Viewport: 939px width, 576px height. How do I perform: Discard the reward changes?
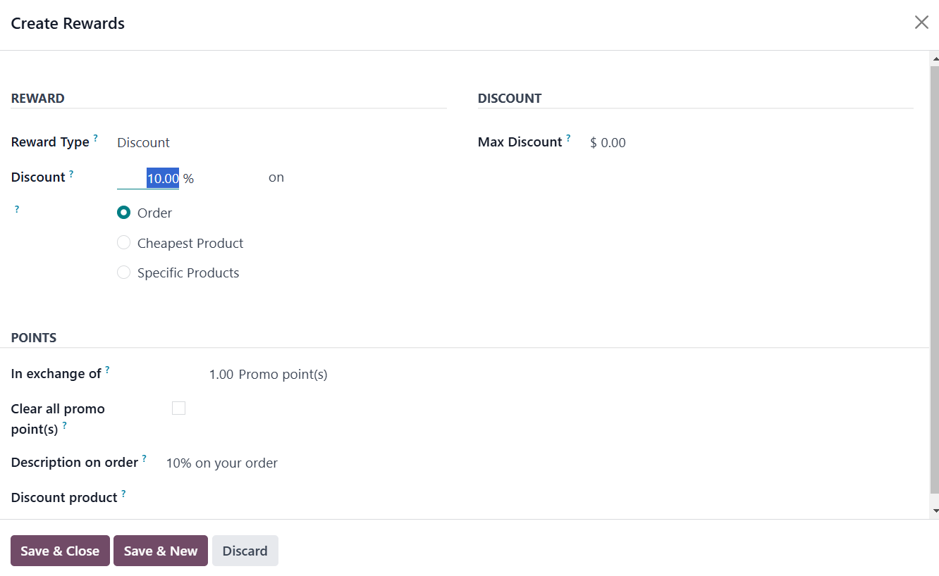pos(245,551)
